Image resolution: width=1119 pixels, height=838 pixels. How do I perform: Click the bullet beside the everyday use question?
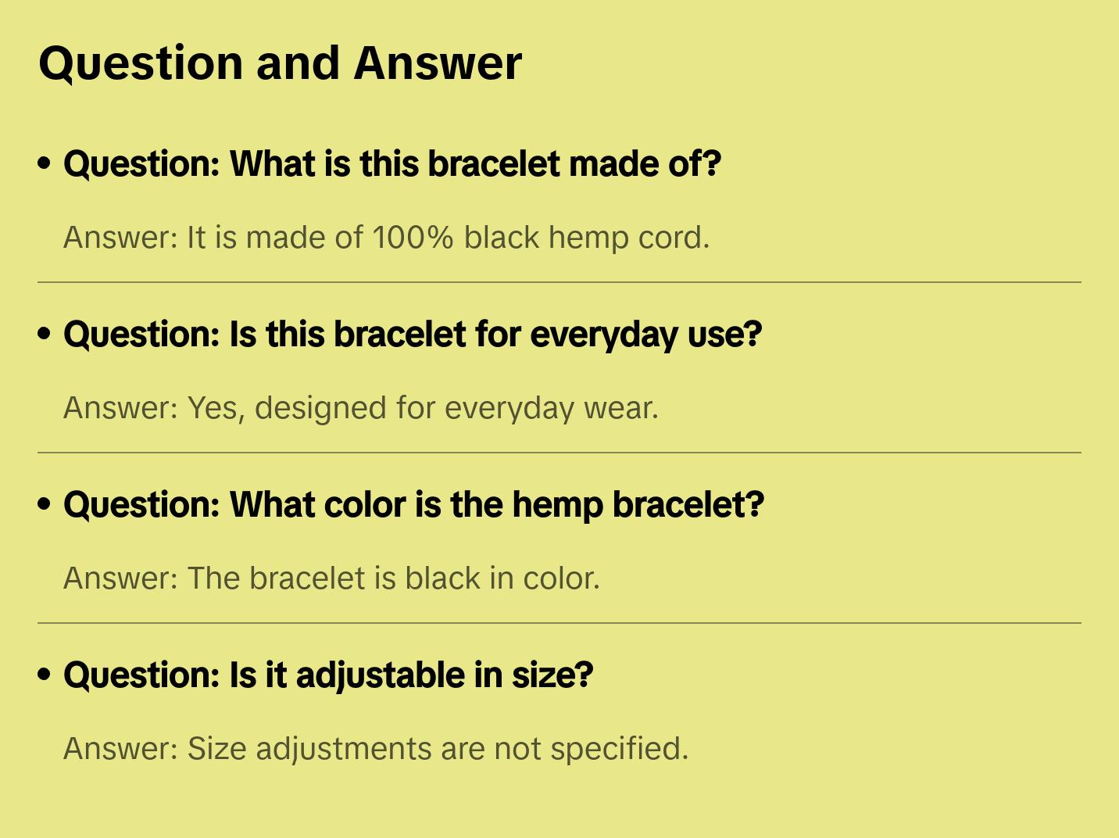[x=45, y=334]
